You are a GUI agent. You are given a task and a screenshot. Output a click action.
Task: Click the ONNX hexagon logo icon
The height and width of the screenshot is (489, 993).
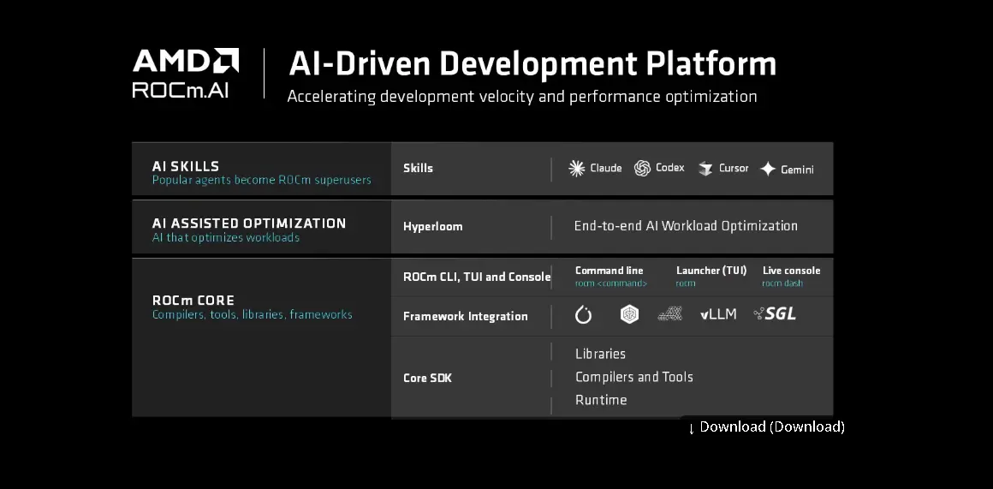(x=629, y=314)
